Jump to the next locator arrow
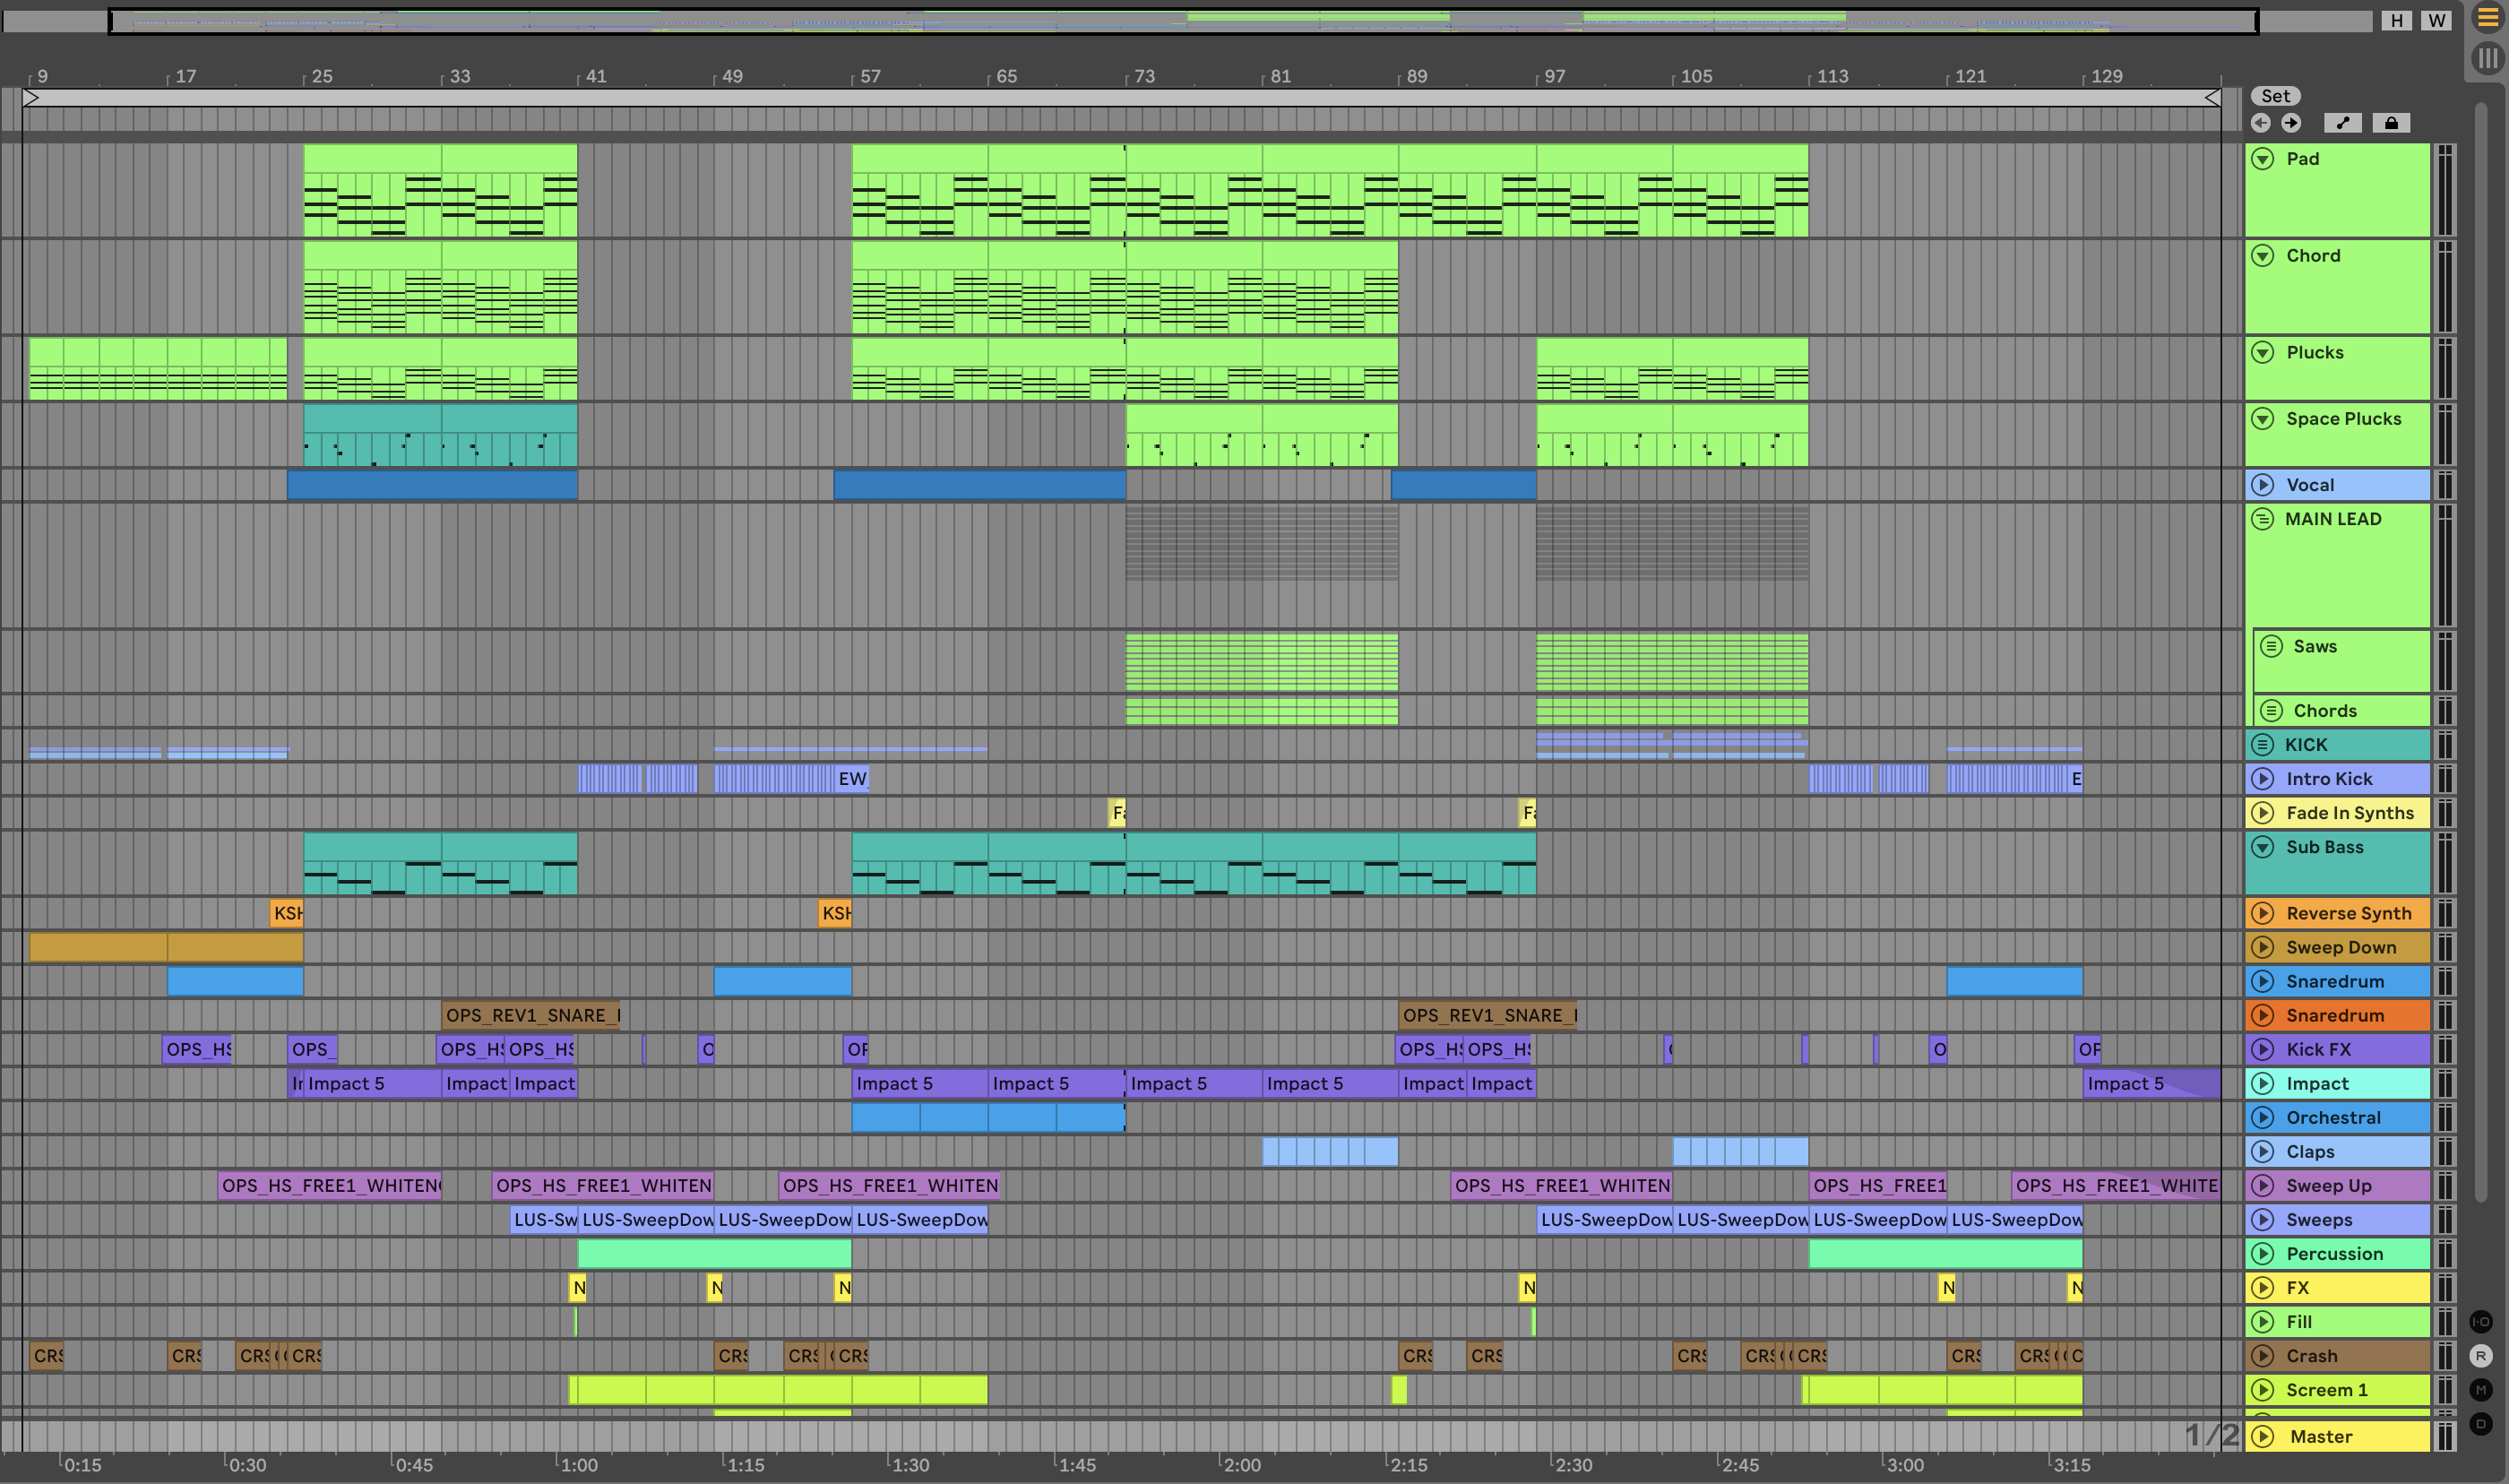Image resolution: width=2509 pixels, height=1484 pixels. pos(2291,123)
